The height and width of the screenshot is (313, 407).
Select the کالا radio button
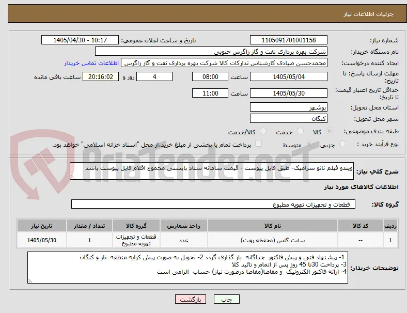click(x=329, y=131)
